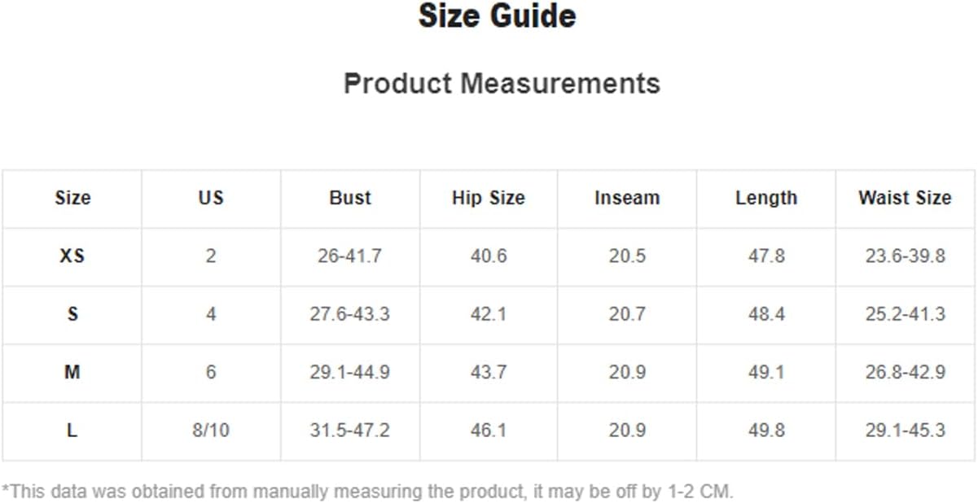
Task: Select hip size value 43.7
Action: (x=489, y=372)
